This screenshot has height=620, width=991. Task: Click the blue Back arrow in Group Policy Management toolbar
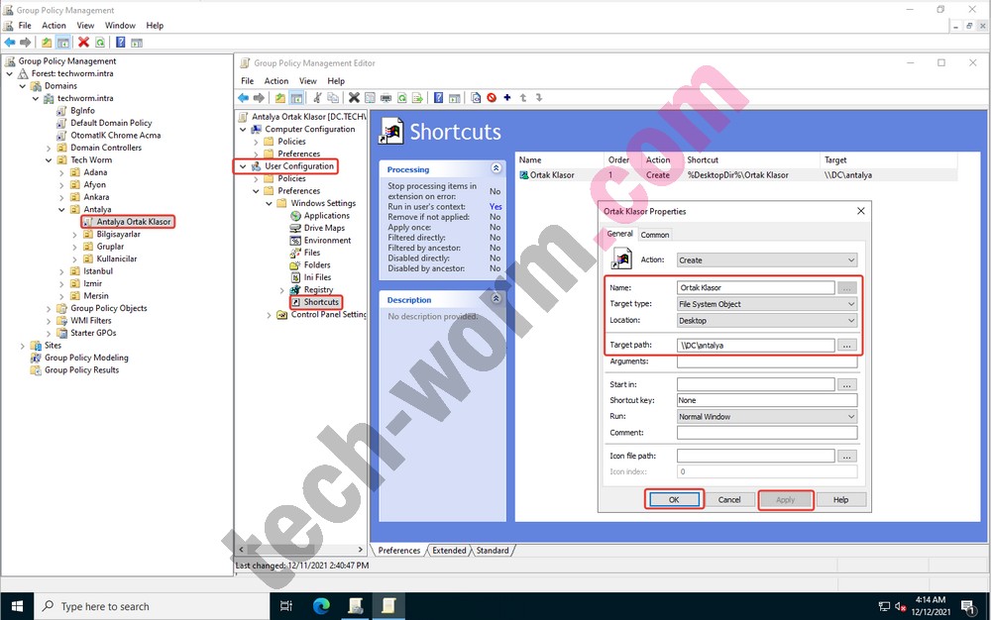[10, 43]
